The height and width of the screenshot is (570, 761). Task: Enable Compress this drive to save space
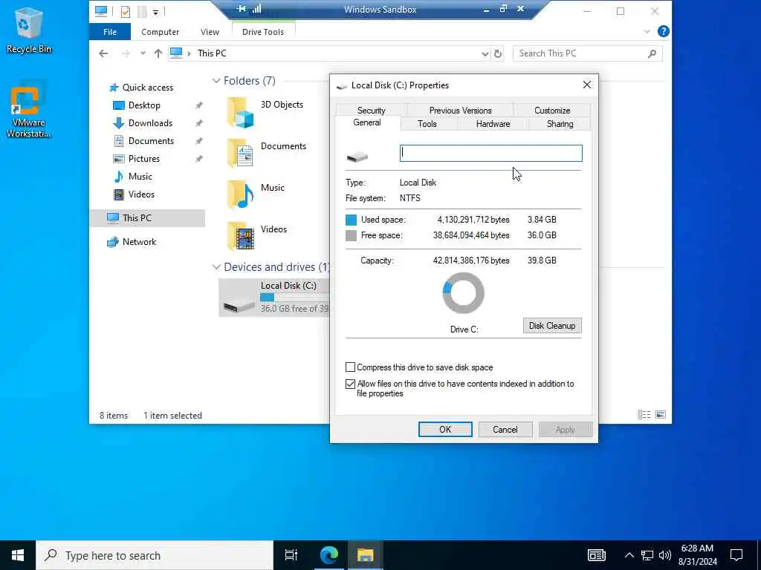coord(350,367)
